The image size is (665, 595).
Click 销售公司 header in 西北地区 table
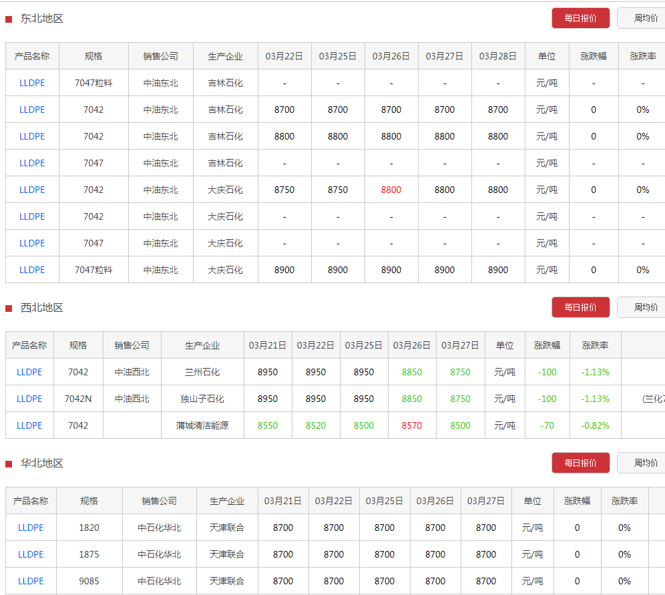tap(132, 346)
